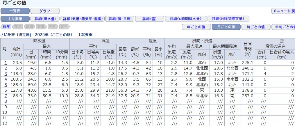Click the メニューに戻る button
Screen dimensions: 295x126
tap(283, 11)
